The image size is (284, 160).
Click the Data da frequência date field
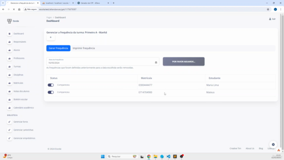103,61
